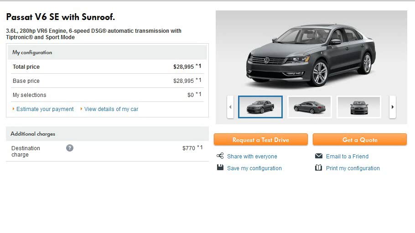Show previous car thumbnails with left arrow

pos(230,107)
